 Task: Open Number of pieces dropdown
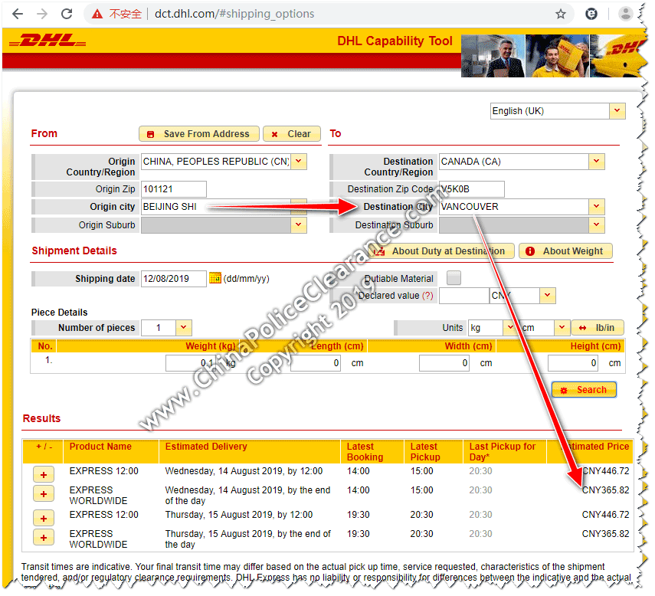185,329
